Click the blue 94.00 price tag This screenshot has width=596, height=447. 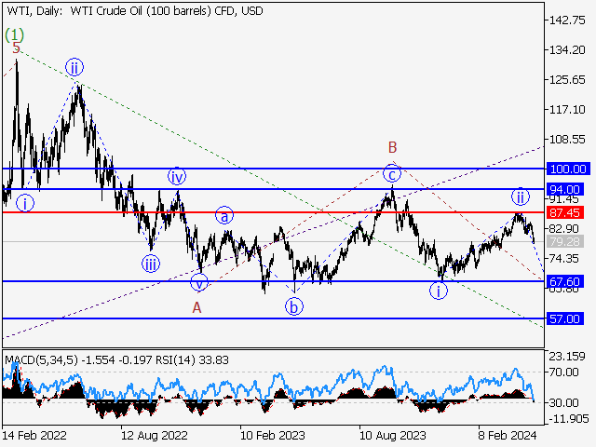point(565,189)
